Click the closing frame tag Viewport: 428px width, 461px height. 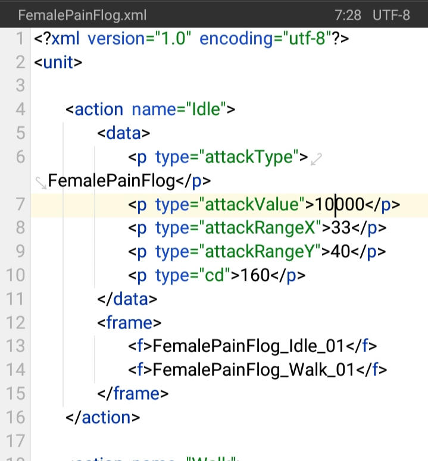pyautogui.click(x=133, y=393)
